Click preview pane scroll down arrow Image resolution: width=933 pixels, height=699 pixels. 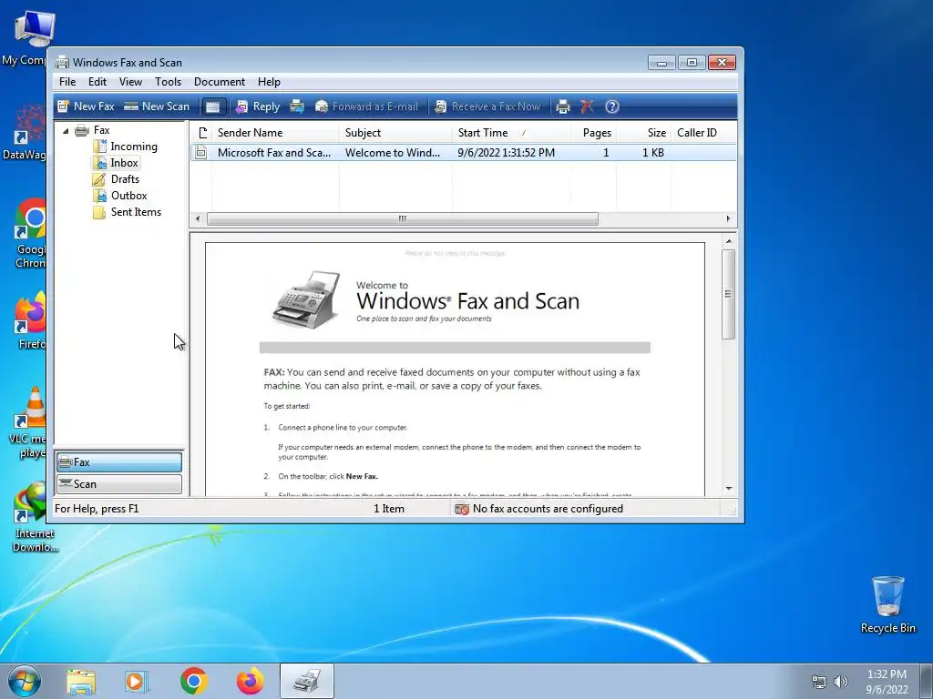(729, 489)
